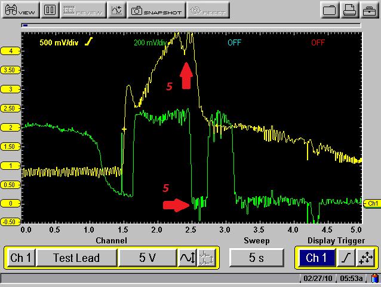Click the yellow Ch1 zero-level marker
The height and width of the screenshot is (287, 381).
click(x=372, y=204)
